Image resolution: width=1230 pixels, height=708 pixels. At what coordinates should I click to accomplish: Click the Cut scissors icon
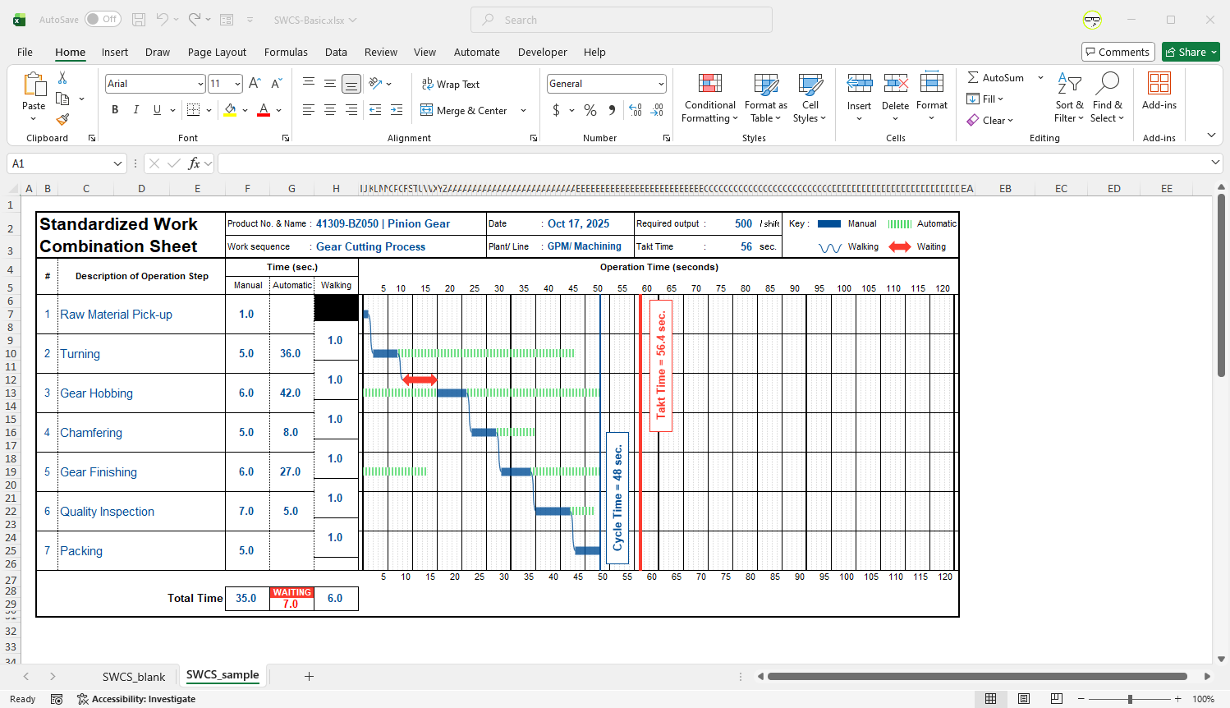(x=62, y=78)
